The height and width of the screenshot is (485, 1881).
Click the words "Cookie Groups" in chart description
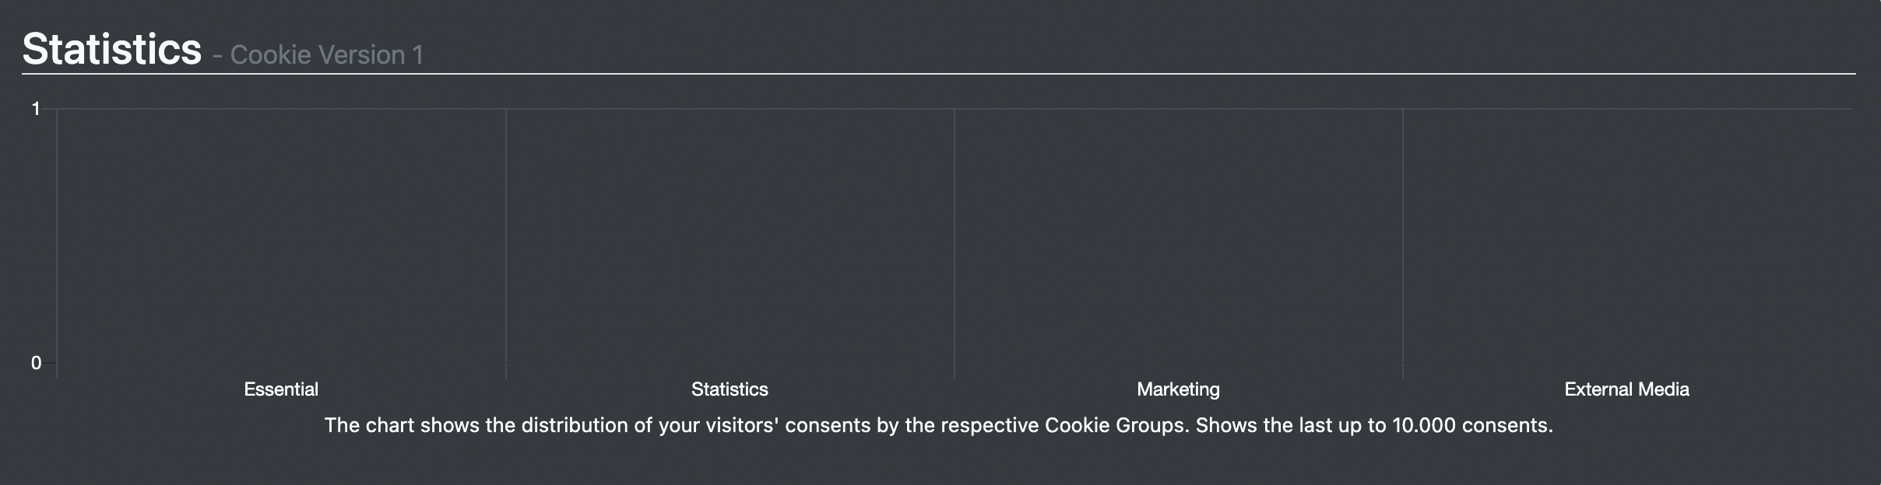tap(1114, 426)
